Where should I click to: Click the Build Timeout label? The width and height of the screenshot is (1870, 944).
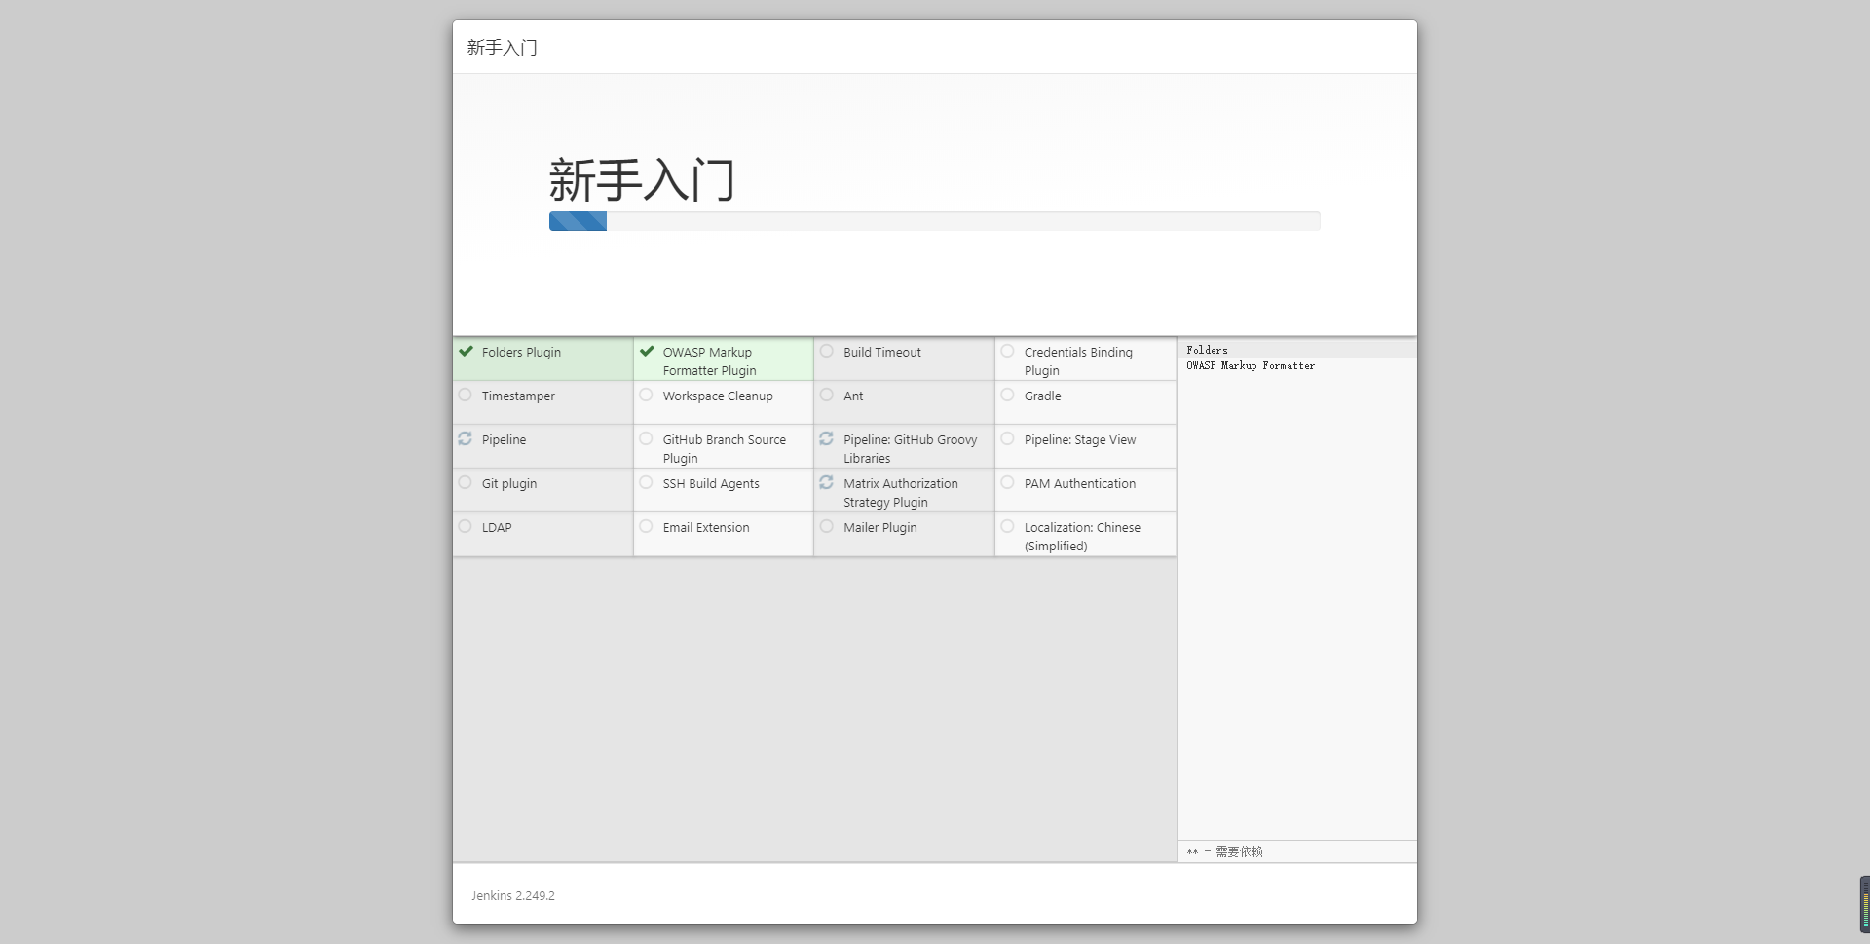point(882,352)
